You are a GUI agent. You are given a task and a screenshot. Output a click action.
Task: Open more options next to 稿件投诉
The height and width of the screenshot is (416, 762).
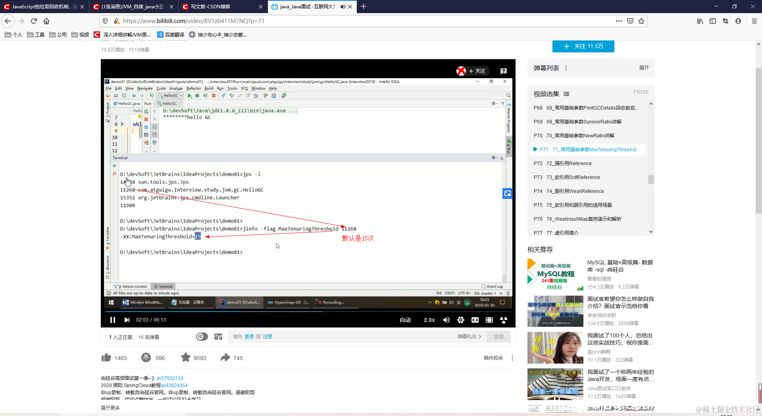pos(512,358)
